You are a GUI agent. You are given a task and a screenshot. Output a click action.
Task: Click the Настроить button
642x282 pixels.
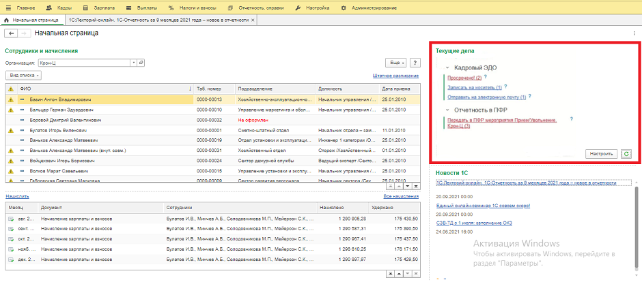602,154
